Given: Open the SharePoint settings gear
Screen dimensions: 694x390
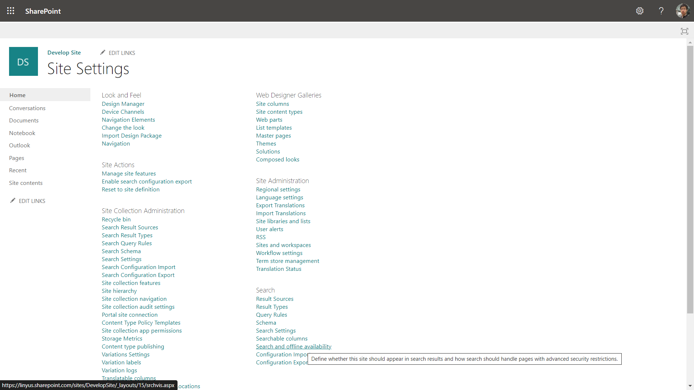Looking at the screenshot, I should coord(640,11).
